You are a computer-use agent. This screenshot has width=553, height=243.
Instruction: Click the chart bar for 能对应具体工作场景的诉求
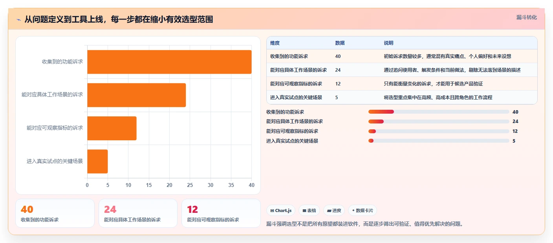point(136,95)
